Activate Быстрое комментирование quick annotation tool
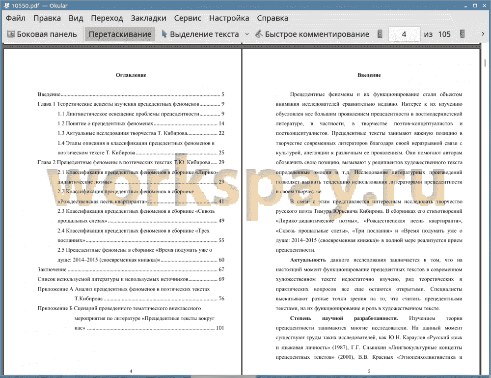491x378 pixels. [312, 34]
